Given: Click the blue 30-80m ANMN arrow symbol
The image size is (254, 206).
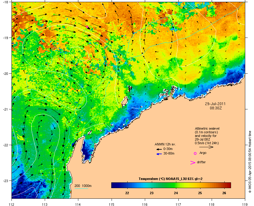Looking at the screenshot, I should (x=159, y=154).
